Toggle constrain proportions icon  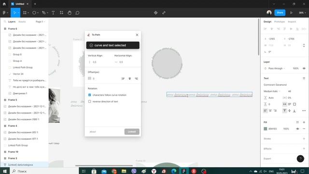[304, 45]
